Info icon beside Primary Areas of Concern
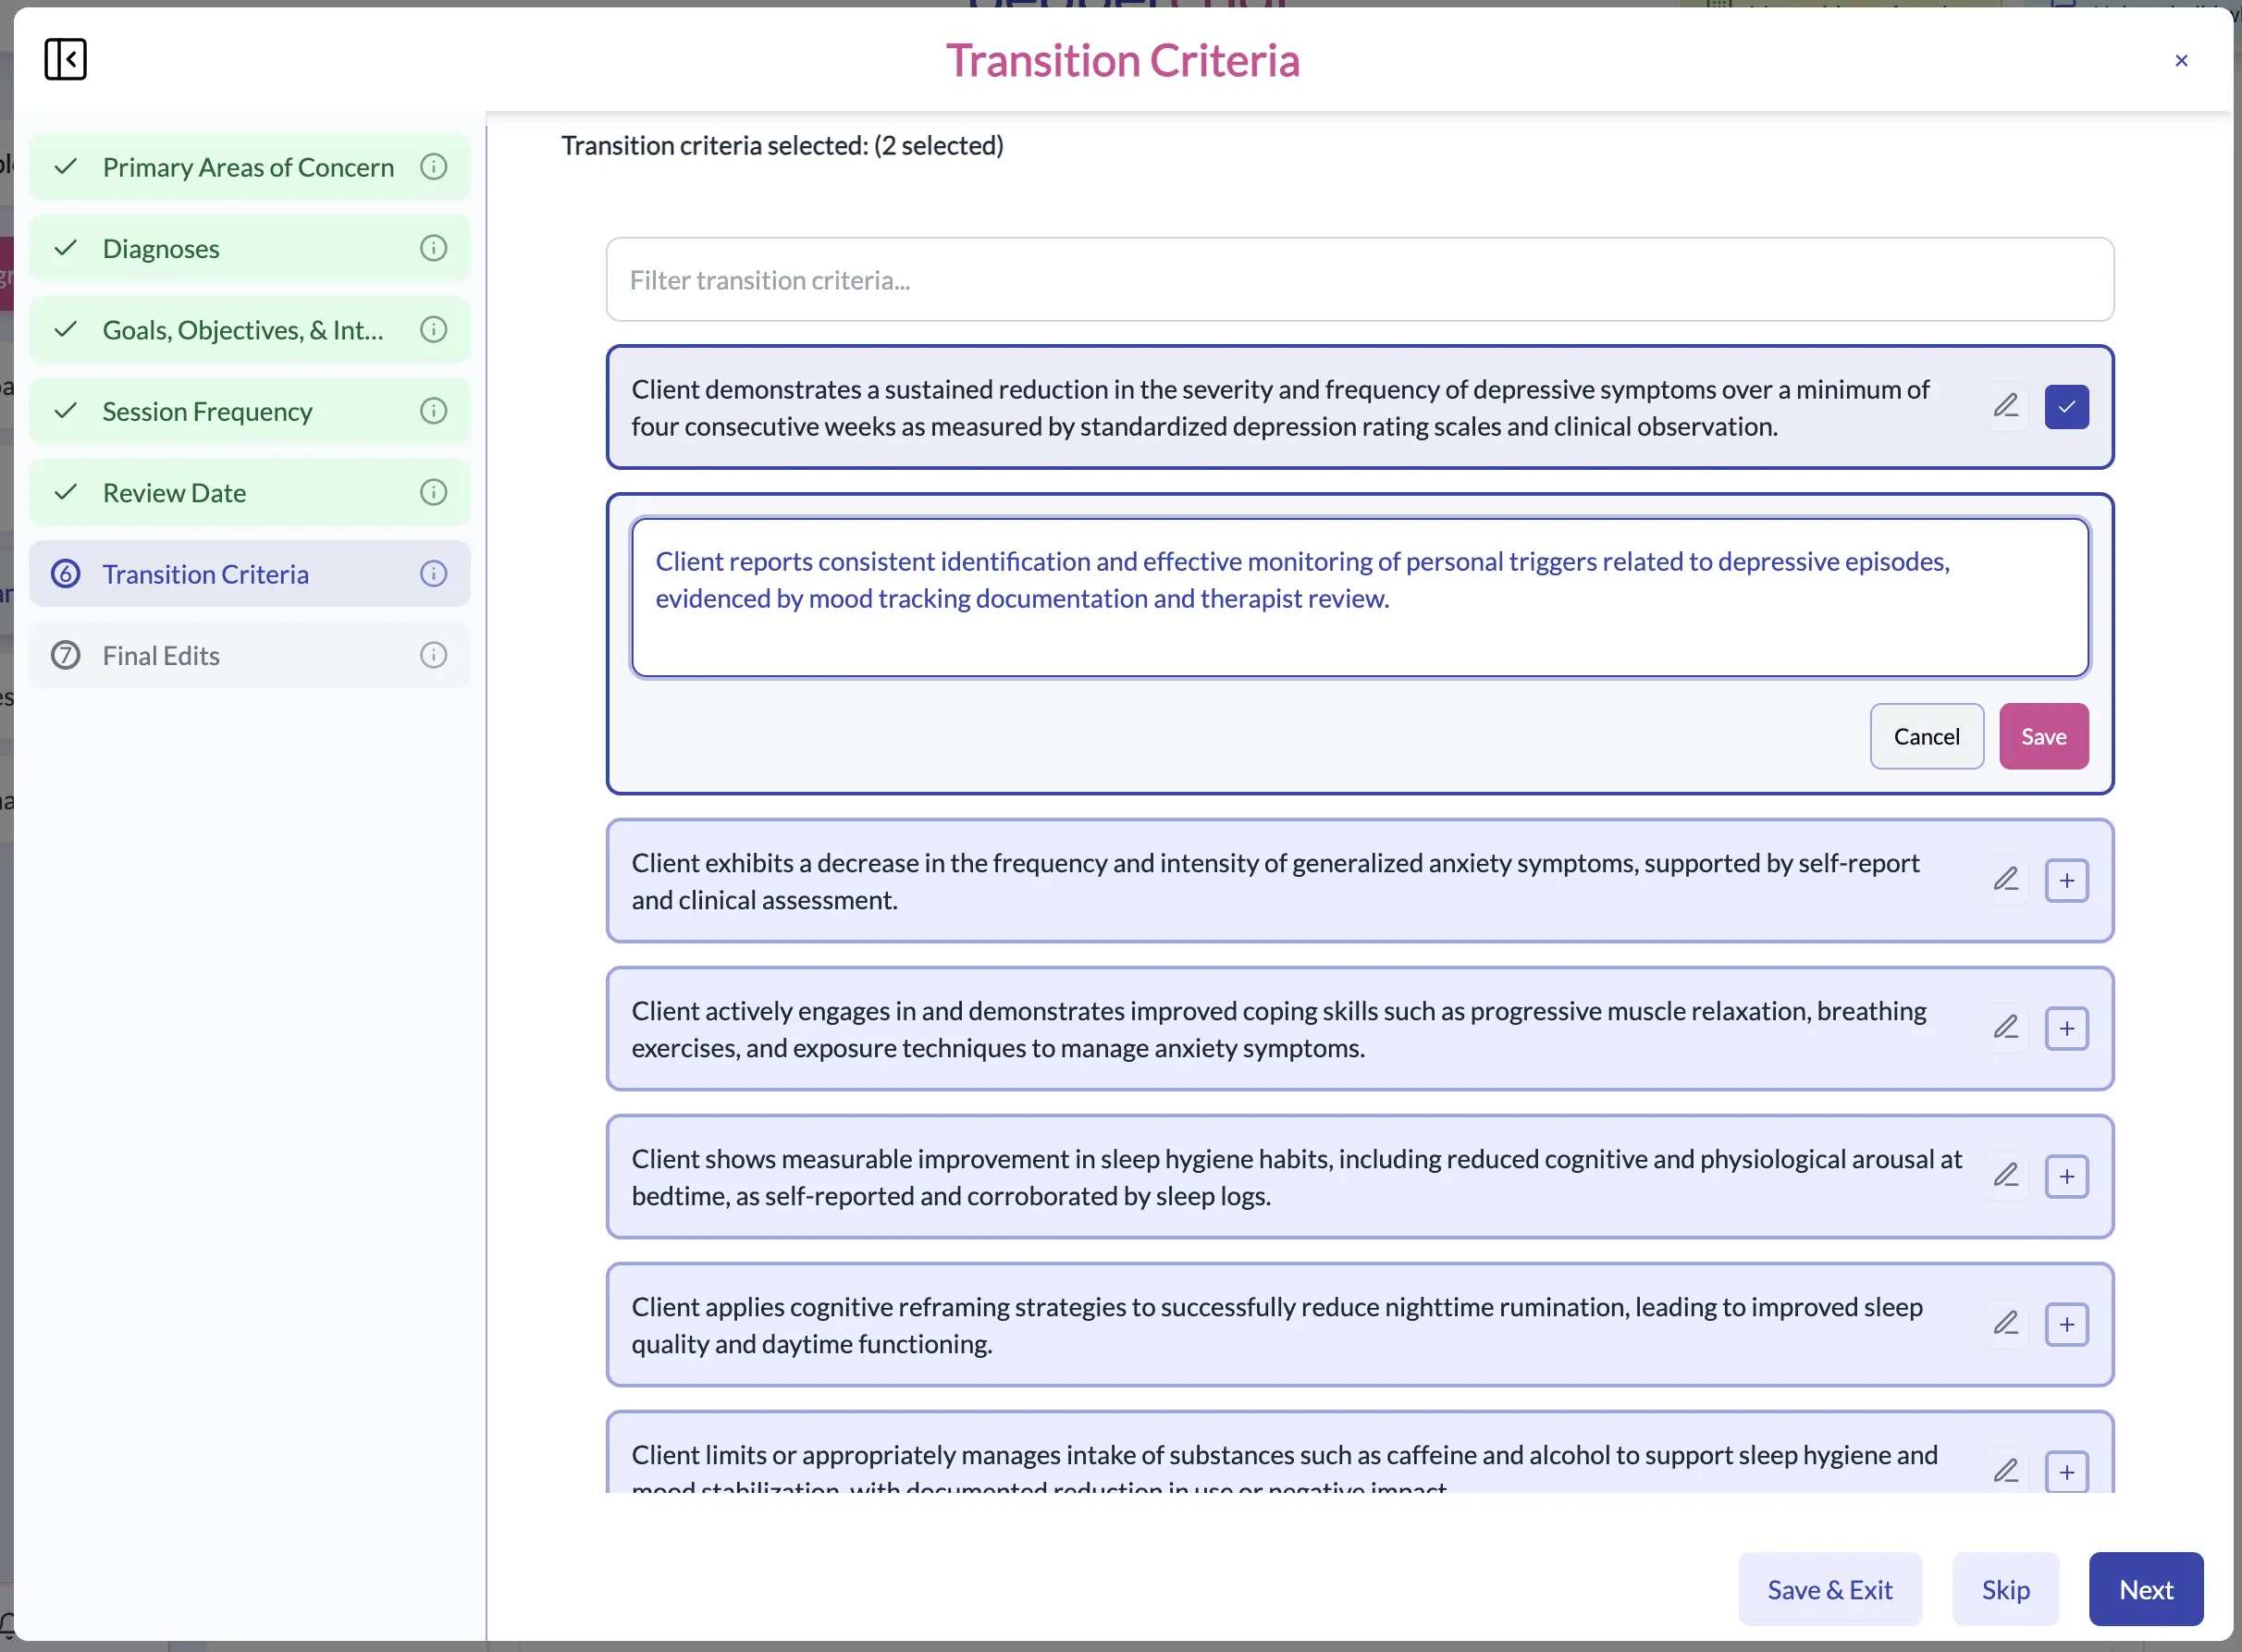 tap(433, 167)
